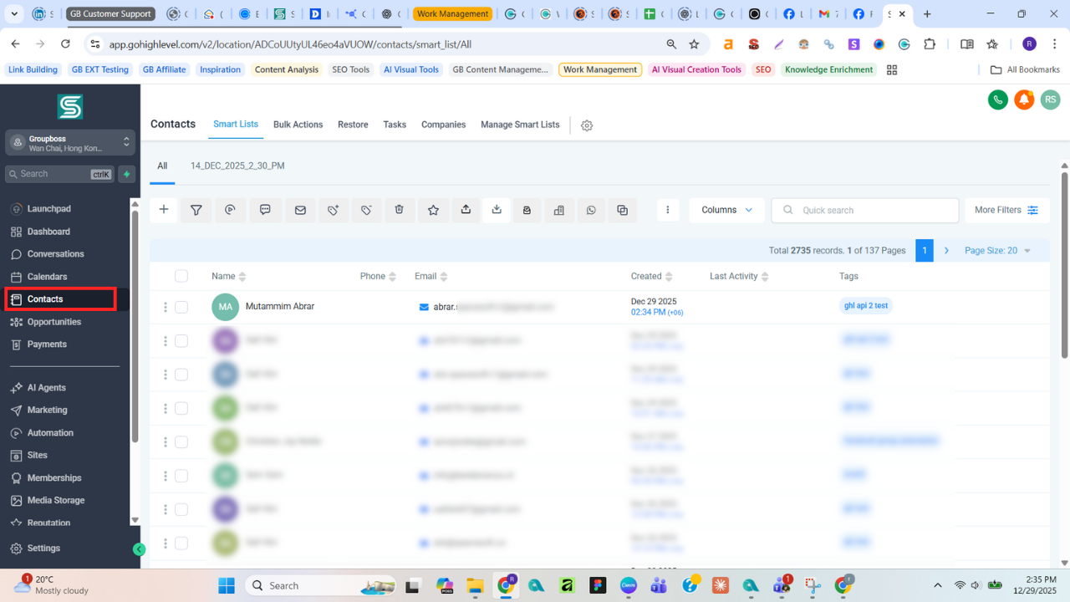The height and width of the screenshot is (602, 1070).
Task: Open the filter funnel icon in toolbar
Action: tap(196, 210)
